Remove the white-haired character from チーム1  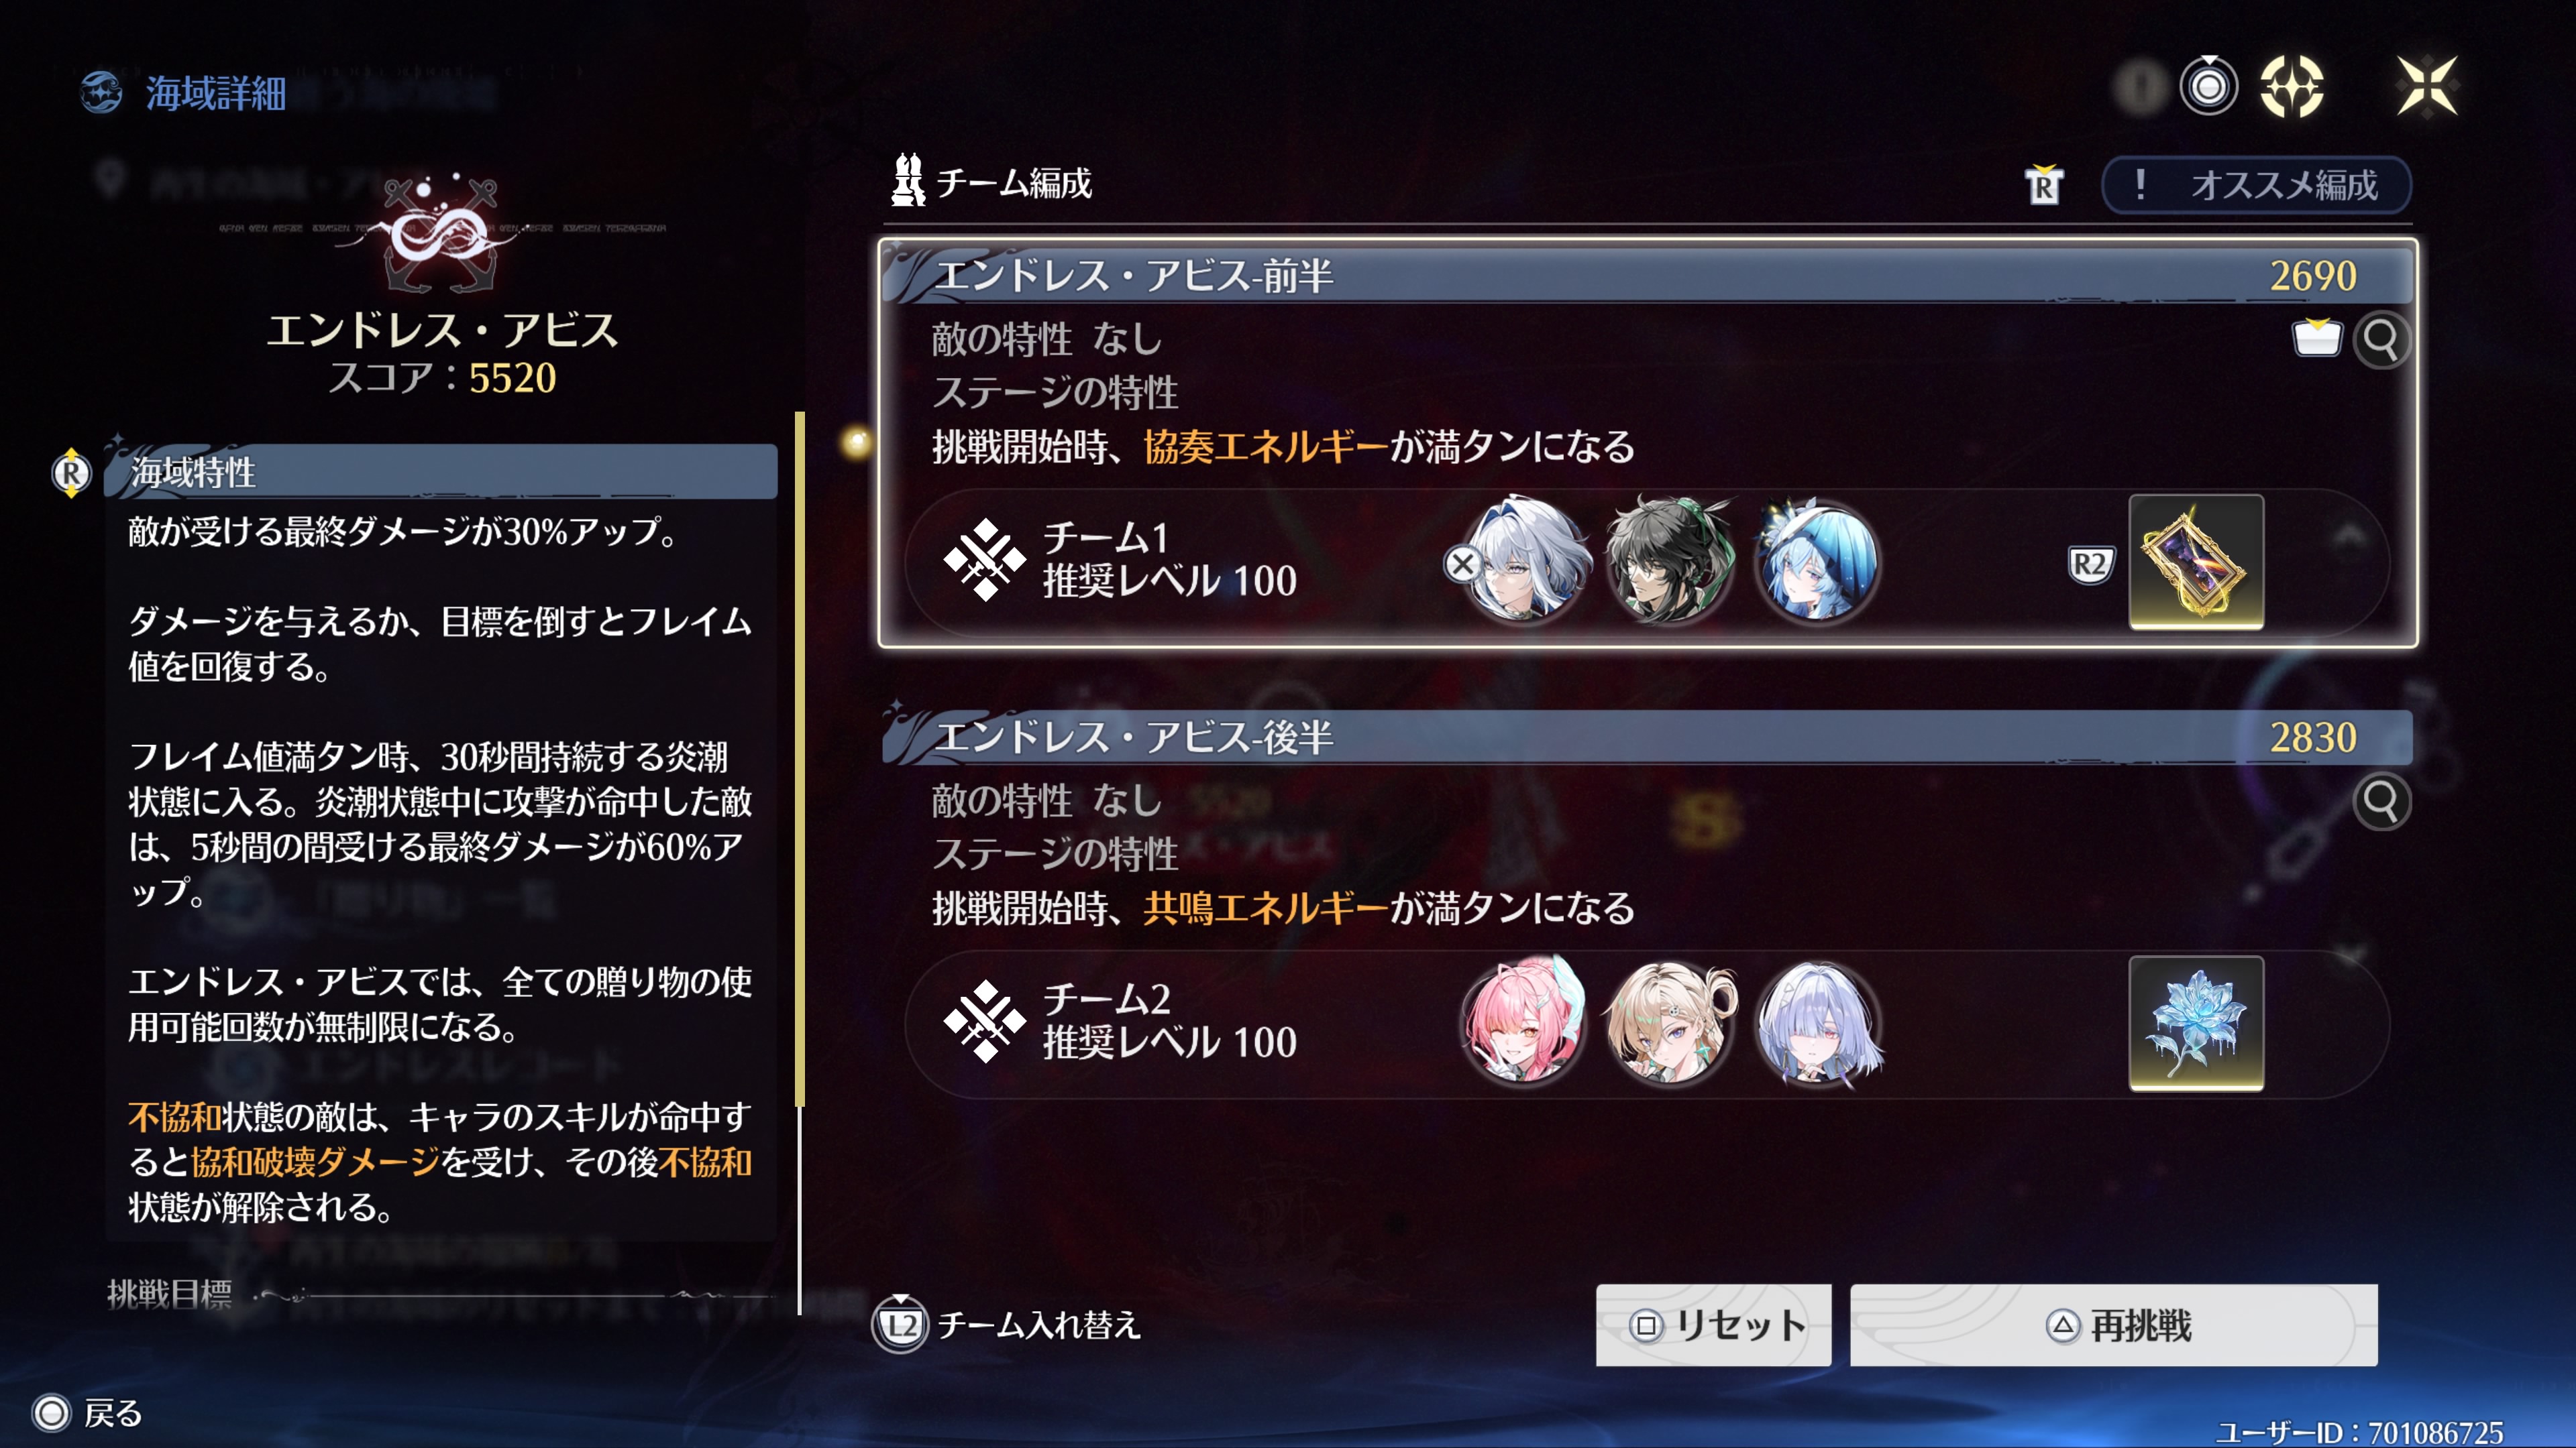[x=1462, y=564]
